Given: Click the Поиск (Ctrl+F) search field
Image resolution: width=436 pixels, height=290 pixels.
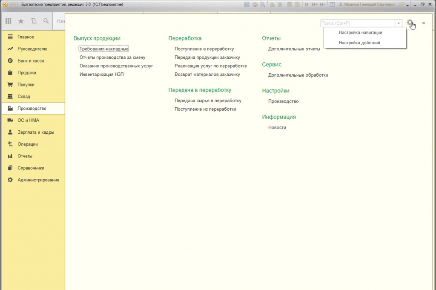Looking at the screenshot, I should point(358,23).
